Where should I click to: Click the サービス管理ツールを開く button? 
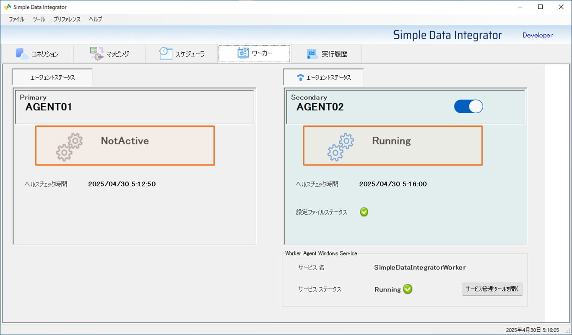click(x=492, y=289)
